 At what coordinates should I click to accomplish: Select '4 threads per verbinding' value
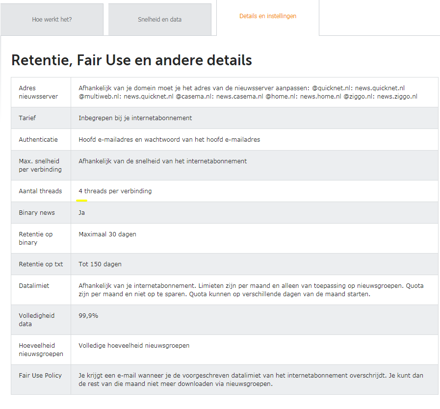coord(115,191)
